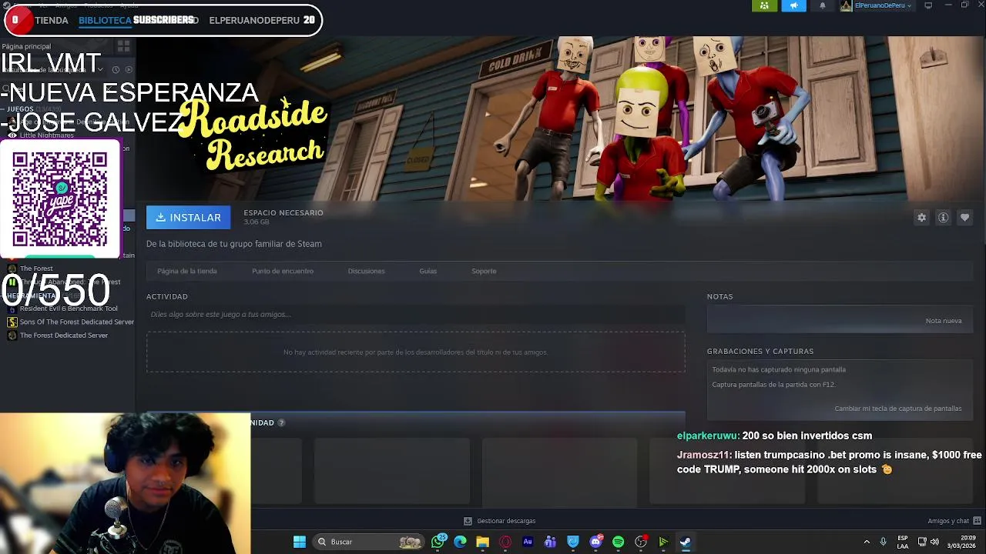
Task: Open Windows Start menu
Action: [300, 542]
